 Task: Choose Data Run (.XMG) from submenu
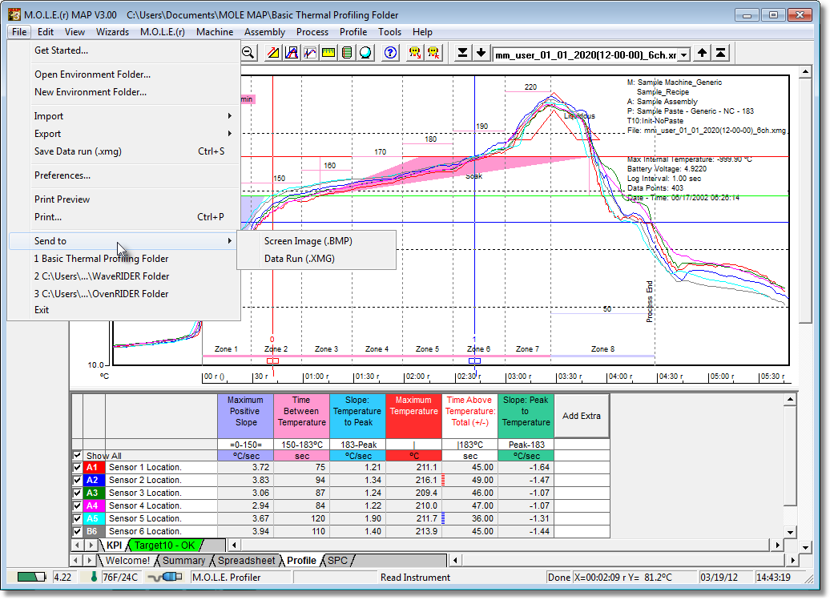pos(316,259)
